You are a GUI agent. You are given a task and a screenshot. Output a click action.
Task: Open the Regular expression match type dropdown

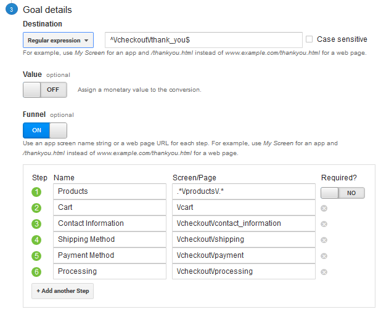coord(58,41)
